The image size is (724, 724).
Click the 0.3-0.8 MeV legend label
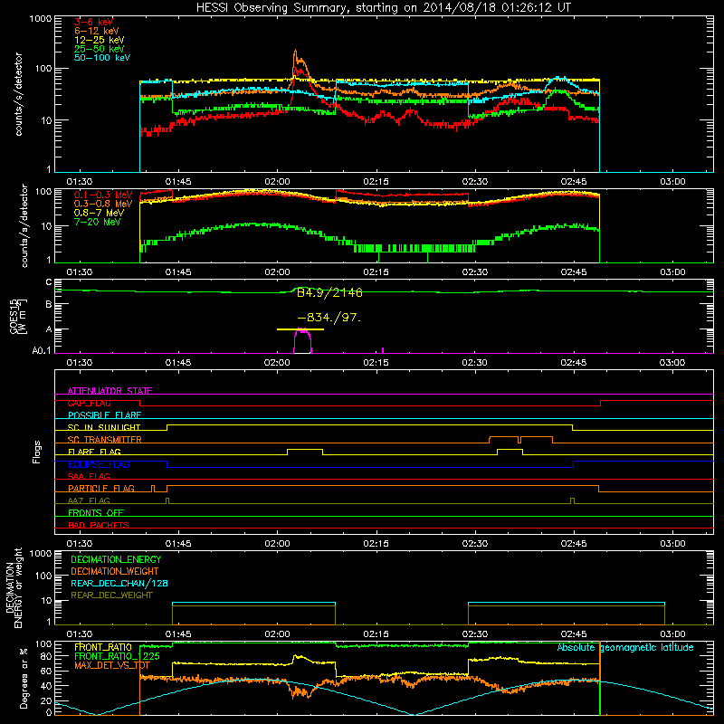click(103, 204)
